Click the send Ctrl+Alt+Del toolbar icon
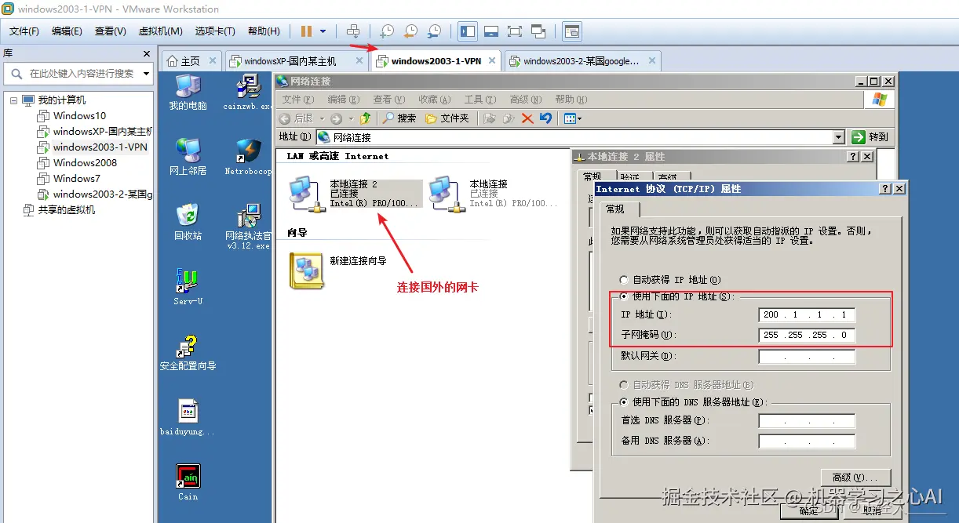Screen dimensions: 959x523 [x=353, y=31]
